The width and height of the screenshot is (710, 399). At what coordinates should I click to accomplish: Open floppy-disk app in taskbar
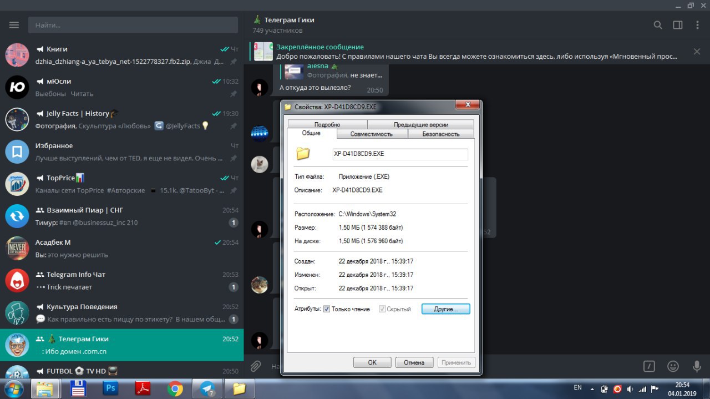[78, 388]
